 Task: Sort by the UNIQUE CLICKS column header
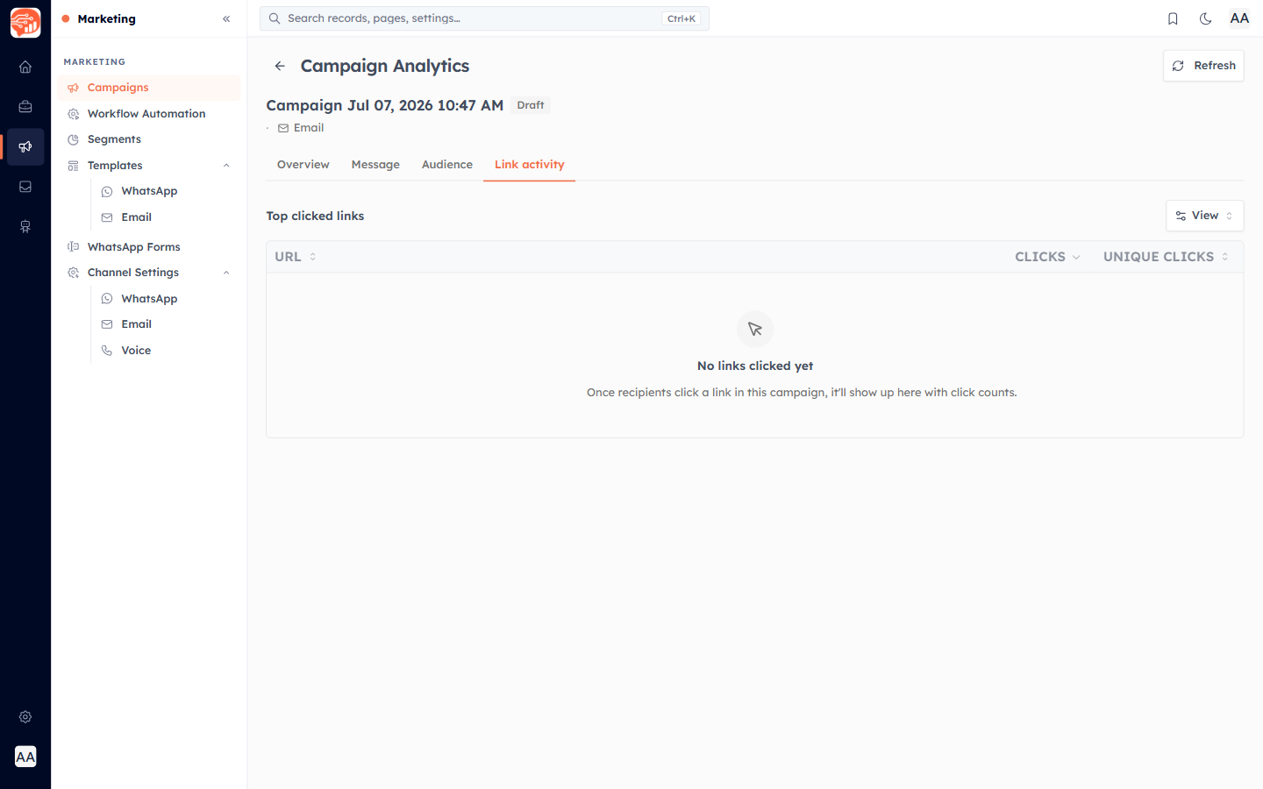point(1166,257)
